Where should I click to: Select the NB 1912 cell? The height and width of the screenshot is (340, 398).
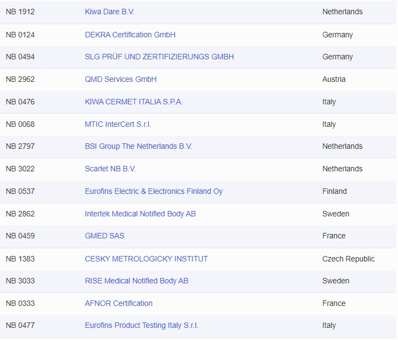click(20, 12)
